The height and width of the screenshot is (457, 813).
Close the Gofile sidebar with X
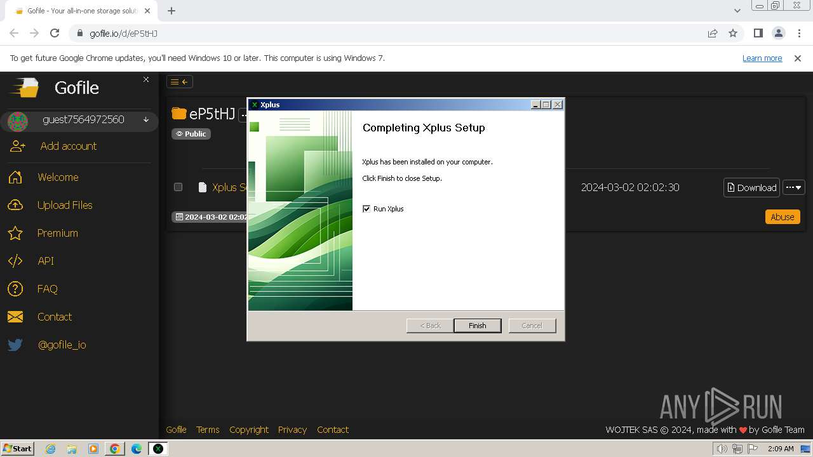coord(146,79)
